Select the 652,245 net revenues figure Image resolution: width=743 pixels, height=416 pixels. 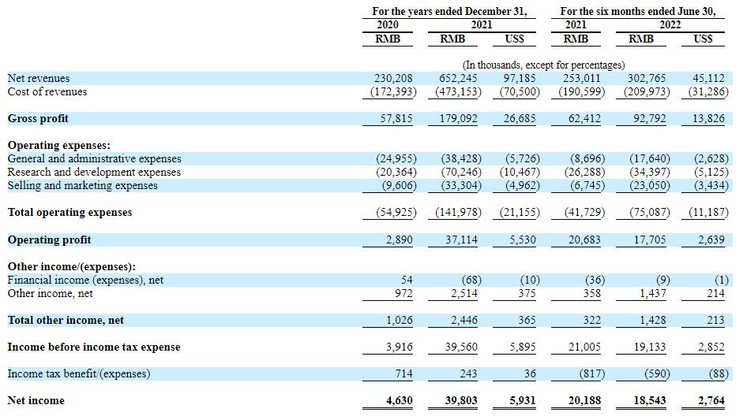point(458,79)
